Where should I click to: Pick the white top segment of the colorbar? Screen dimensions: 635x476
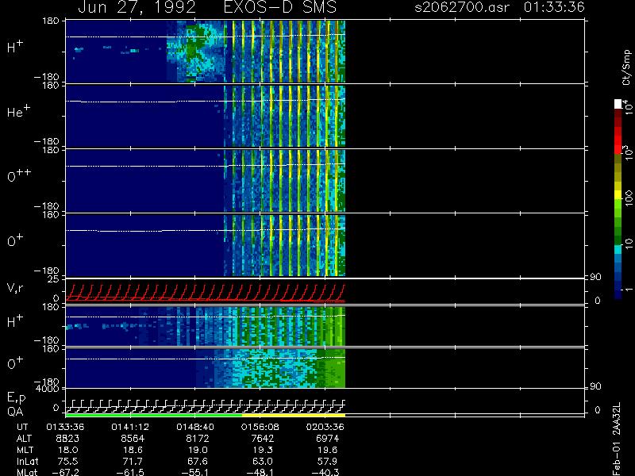point(618,104)
